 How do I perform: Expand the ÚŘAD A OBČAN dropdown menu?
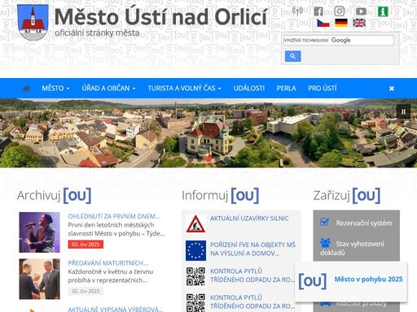pyautogui.click(x=108, y=89)
